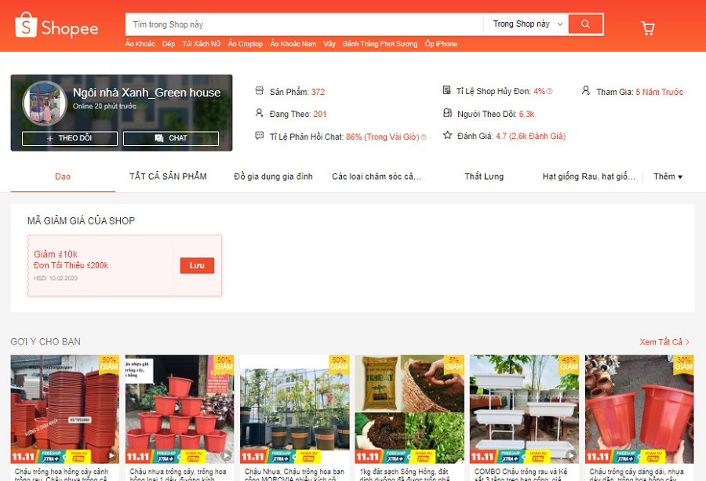Click the orange search magnifier button
Screen dimensions: 706x481
coord(585,24)
